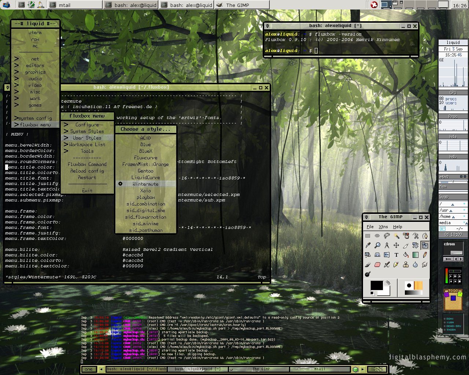Image resolution: width=469 pixels, height=375 pixels.
Task: Click the black foreground color swatch
Action: (376, 286)
